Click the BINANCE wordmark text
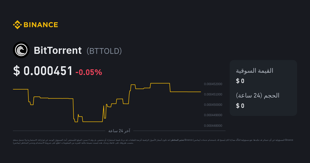Viewport: 310px width, 163px height. click(41, 25)
